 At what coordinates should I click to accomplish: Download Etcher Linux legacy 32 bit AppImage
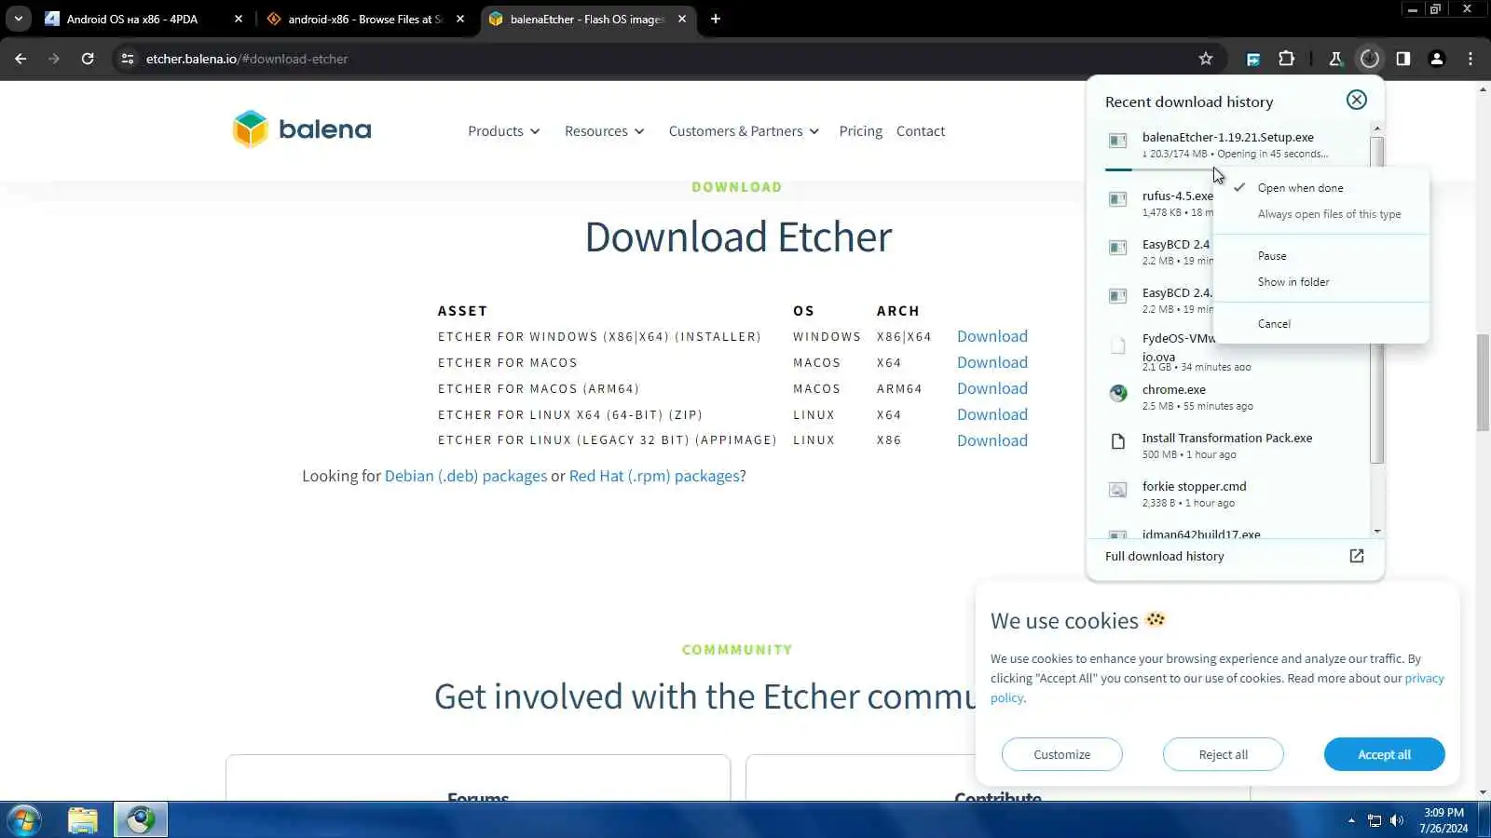992,440
